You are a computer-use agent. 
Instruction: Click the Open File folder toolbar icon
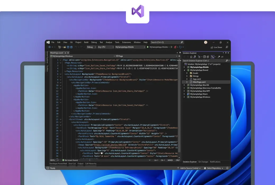pos(65,47)
